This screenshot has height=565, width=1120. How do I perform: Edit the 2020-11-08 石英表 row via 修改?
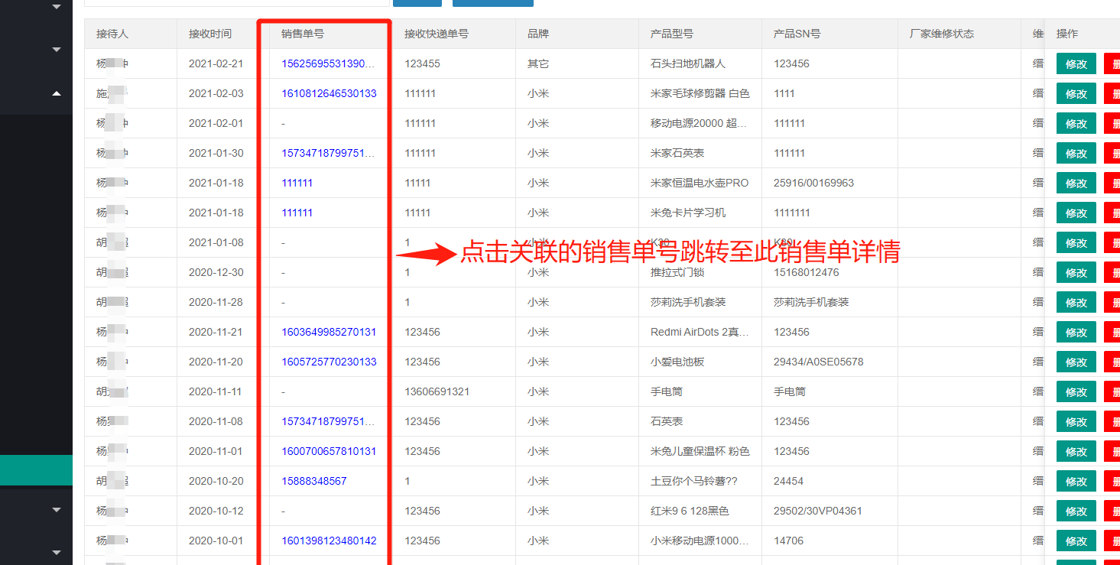point(1076,422)
